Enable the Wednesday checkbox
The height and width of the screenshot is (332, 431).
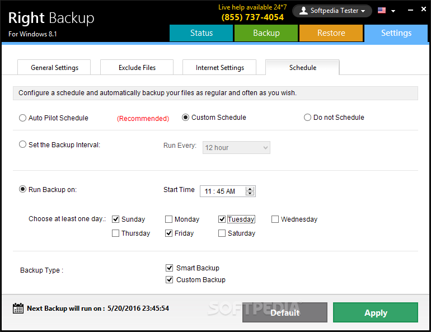point(275,219)
